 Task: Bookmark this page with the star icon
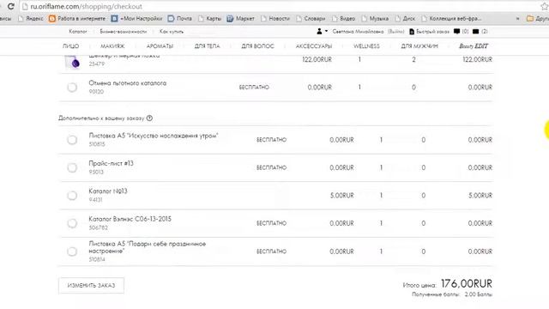coord(545,6)
